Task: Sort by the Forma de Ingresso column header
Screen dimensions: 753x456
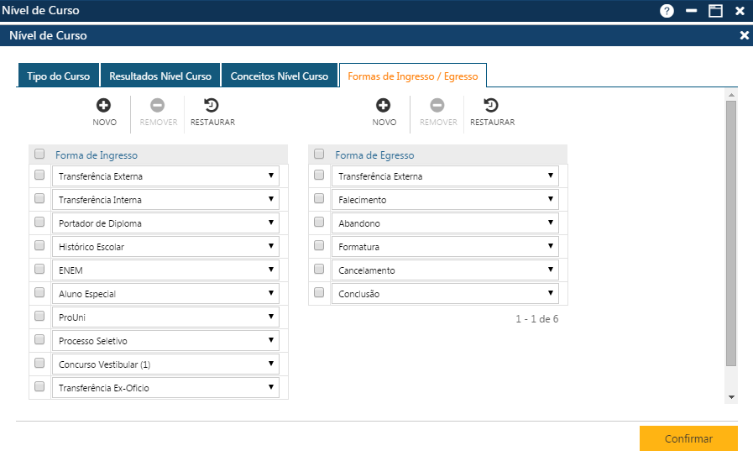Action: pos(97,155)
